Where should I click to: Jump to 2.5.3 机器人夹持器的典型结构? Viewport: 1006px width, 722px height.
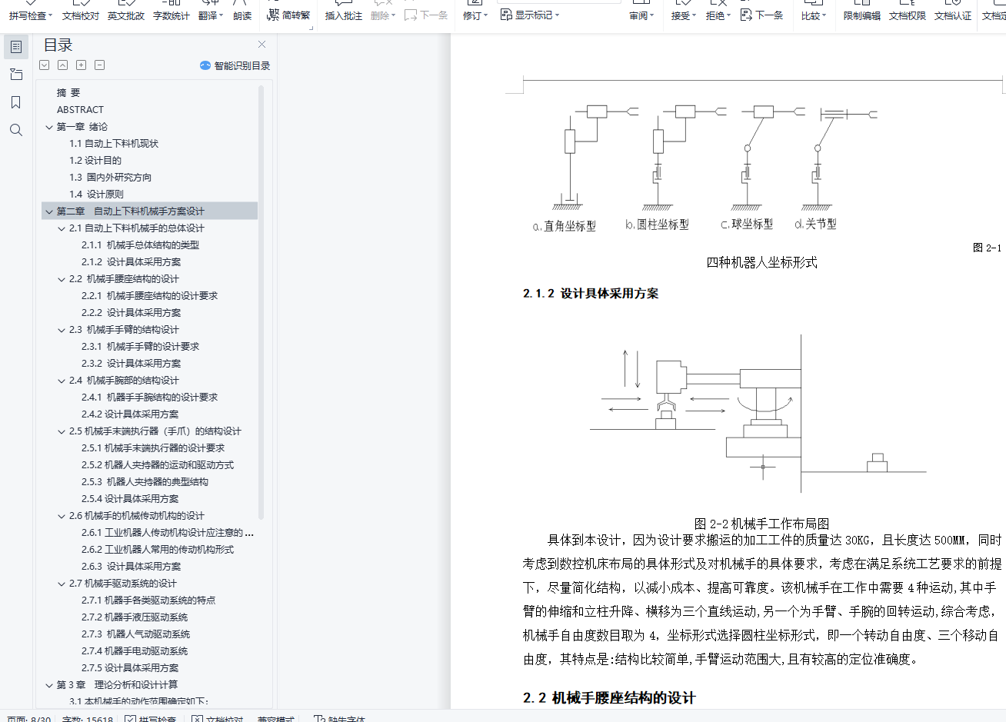(x=145, y=482)
